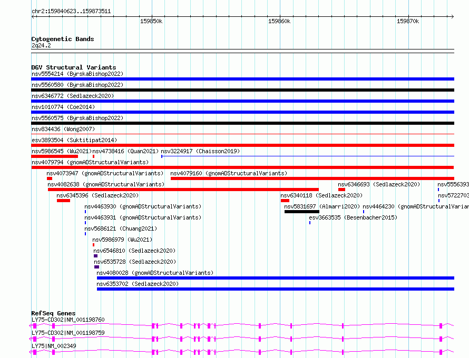Click the nsv5986545 (Wu2021) label
469x358 pixels.
tap(62, 151)
